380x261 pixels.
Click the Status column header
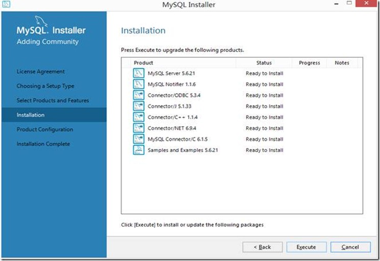click(264, 63)
